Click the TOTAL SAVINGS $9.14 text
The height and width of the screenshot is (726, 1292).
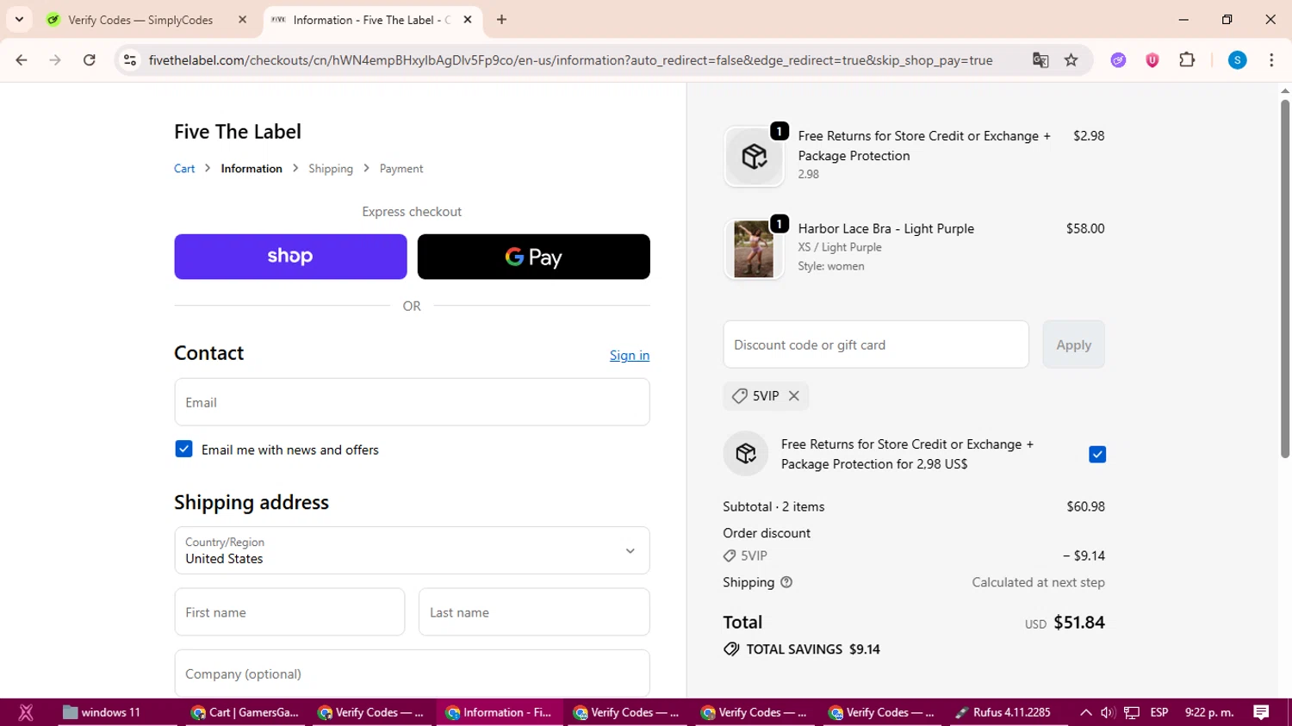click(x=813, y=649)
